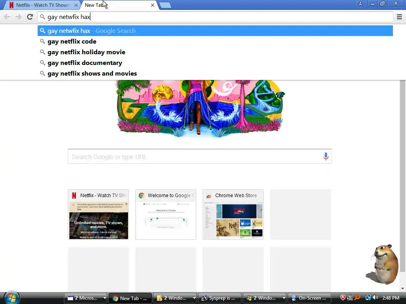Open the Netflix most-visited thumbnail

[x=98, y=215]
